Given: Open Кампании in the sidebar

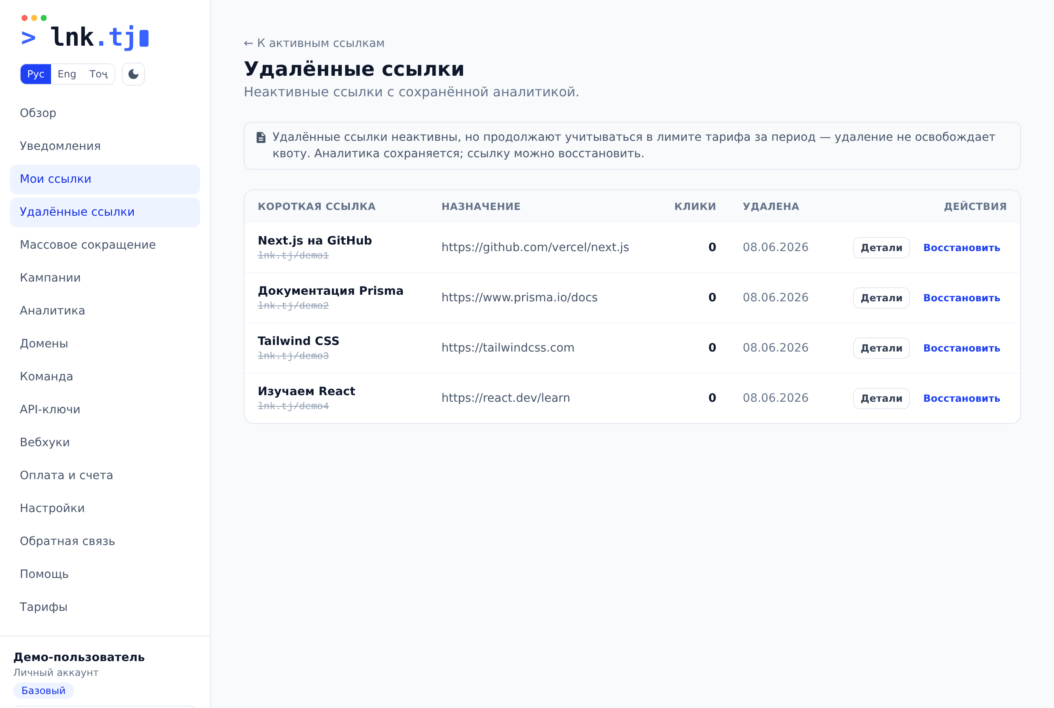Looking at the screenshot, I should pyautogui.click(x=105, y=278).
